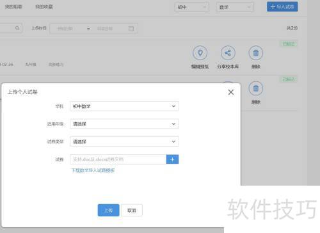This screenshot has height=233, width=320.
Task: Click the start date field of 上传时间
Action: 65,28
